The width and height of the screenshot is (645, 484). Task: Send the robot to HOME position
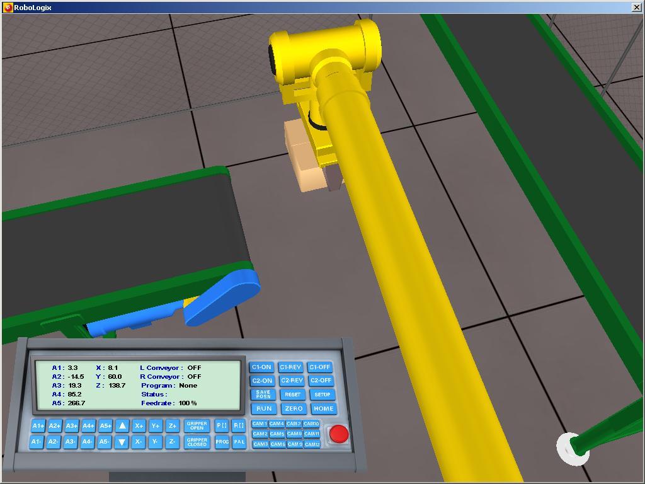point(323,408)
